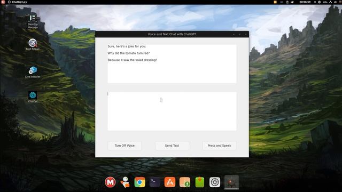Open the ChatGpt desktop shortcut
This screenshot has width=342, height=192.
(x=33, y=97)
